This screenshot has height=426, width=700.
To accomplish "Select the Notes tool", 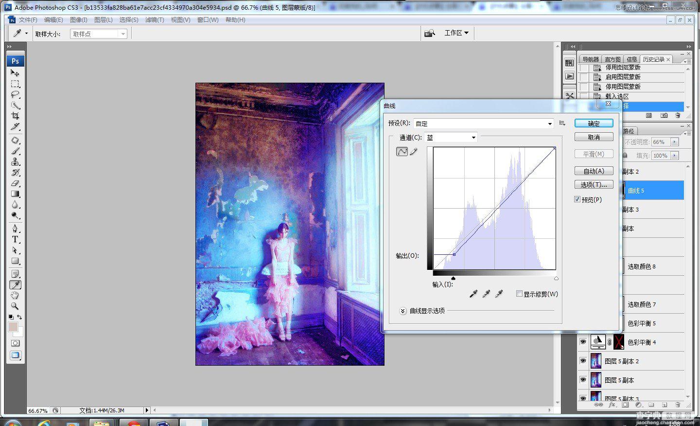I will [x=15, y=274].
